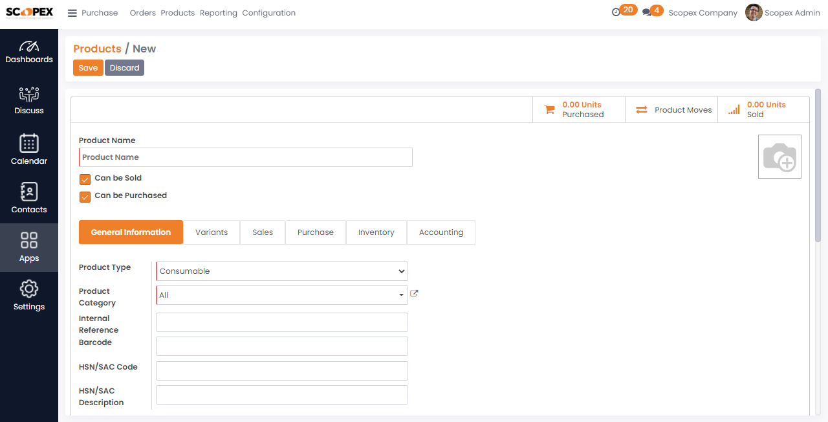Screen dimensions: 828x422
Task: Open the Contacts sidebar icon
Action: pos(29,197)
